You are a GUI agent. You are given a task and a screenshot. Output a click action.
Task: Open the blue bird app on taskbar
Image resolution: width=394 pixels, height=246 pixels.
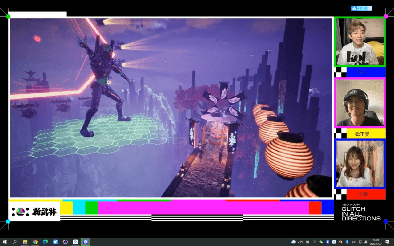pyautogui.click(x=55, y=242)
